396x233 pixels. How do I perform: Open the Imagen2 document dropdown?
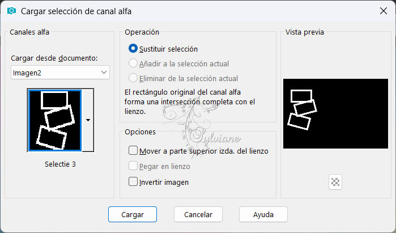pyautogui.click(x=60, y=73)
